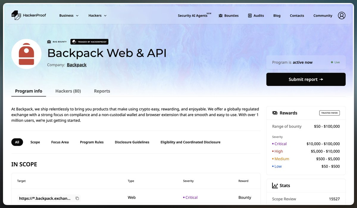Select the All filter pill
The image size is (357, 208).
point(17,142)
